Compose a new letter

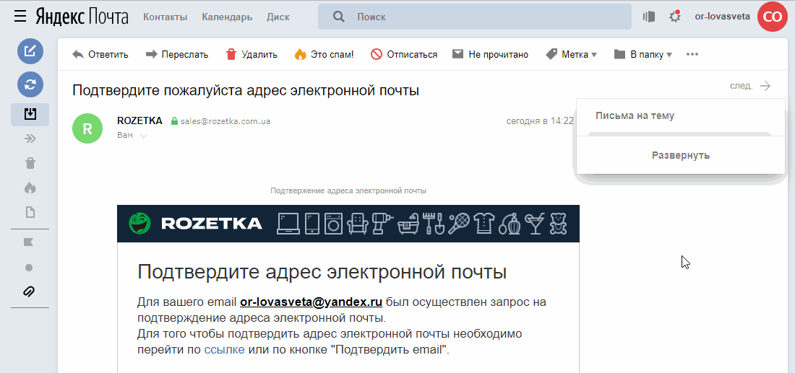click(x=30, y=51)
